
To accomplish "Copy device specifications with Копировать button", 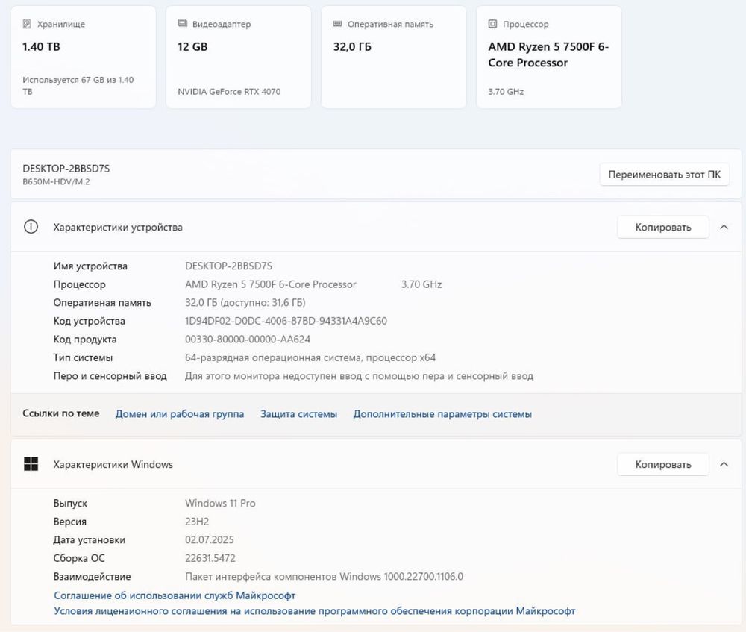I will pos(662,227).
